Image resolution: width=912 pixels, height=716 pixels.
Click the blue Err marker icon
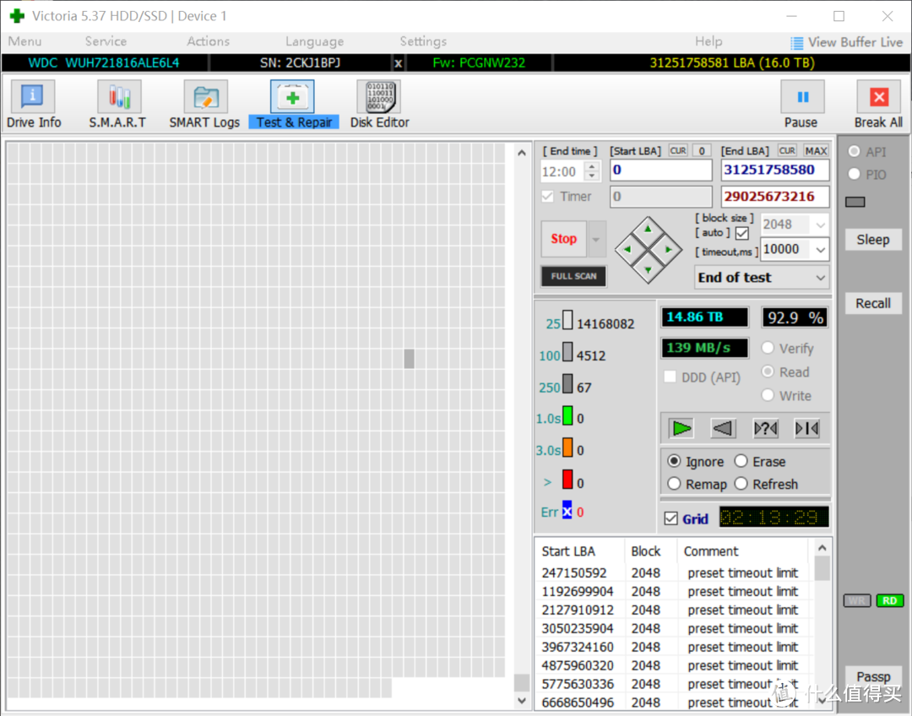pyautogui.click(x=567, y=510)
